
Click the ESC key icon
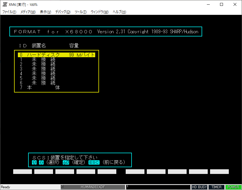(x=94, y=162)
